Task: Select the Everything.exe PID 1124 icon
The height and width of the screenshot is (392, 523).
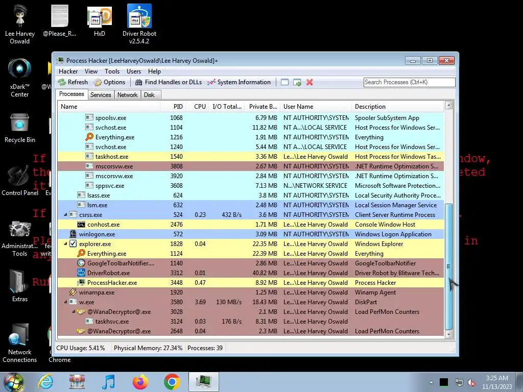Action: point(81,253)
